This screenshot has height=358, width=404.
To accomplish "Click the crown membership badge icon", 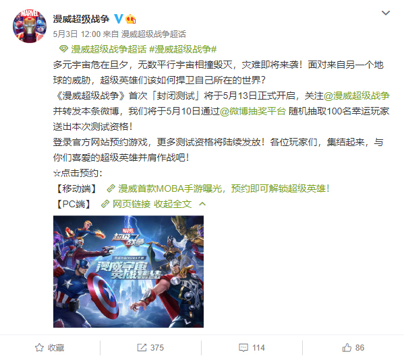I will point(131,19).
